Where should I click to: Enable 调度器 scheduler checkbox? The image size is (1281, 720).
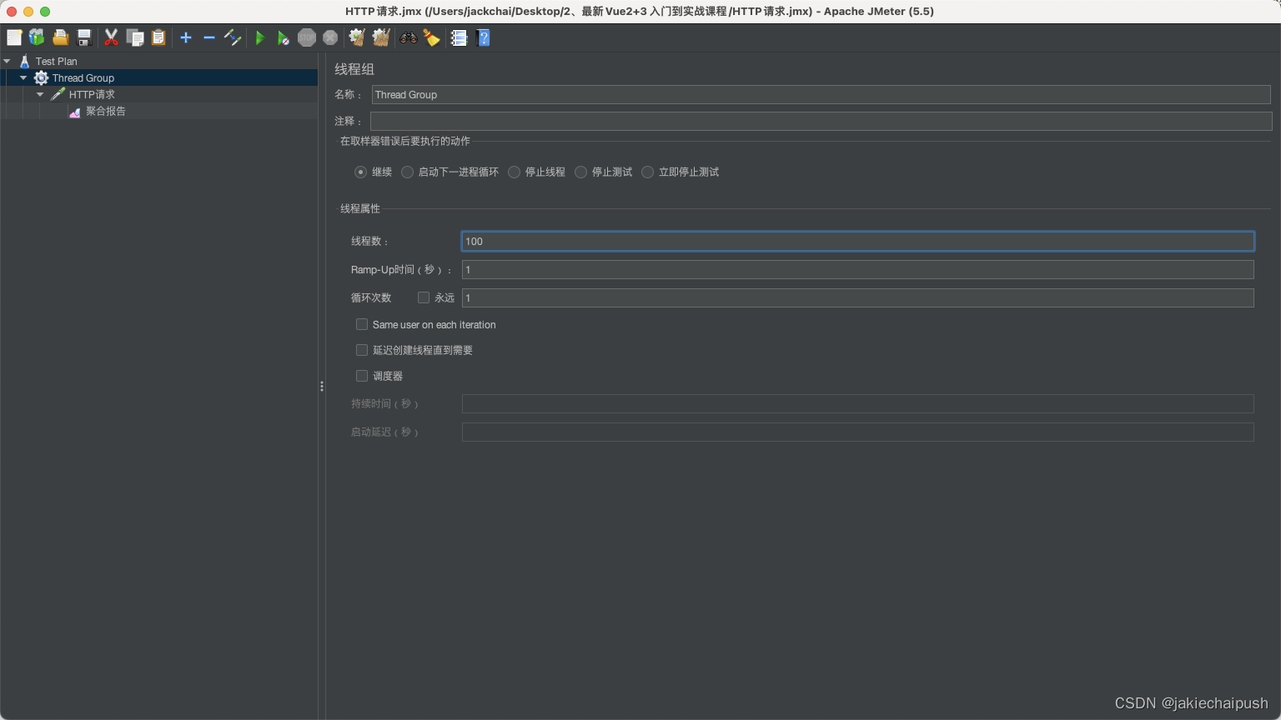[362, 376]
